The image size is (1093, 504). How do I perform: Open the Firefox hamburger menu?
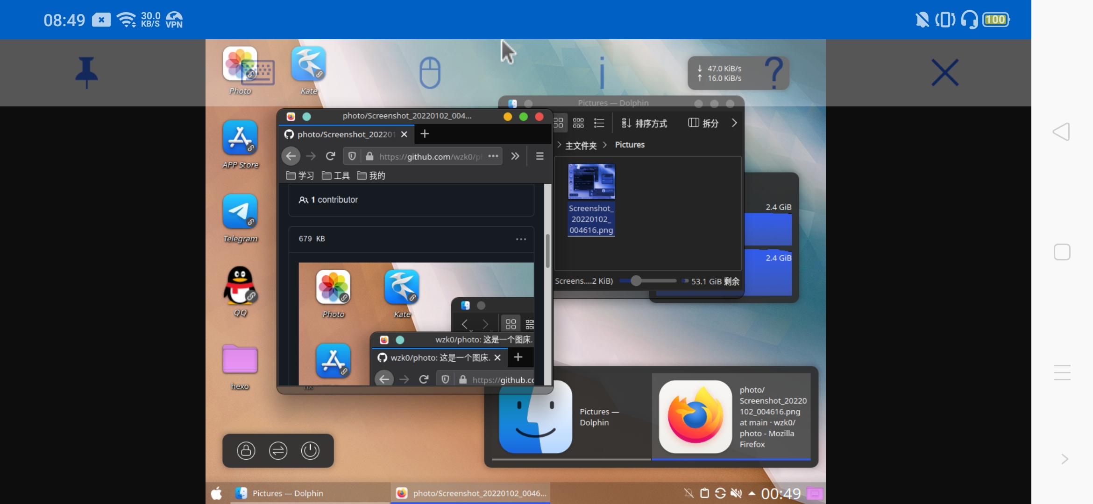coord(539,156)
